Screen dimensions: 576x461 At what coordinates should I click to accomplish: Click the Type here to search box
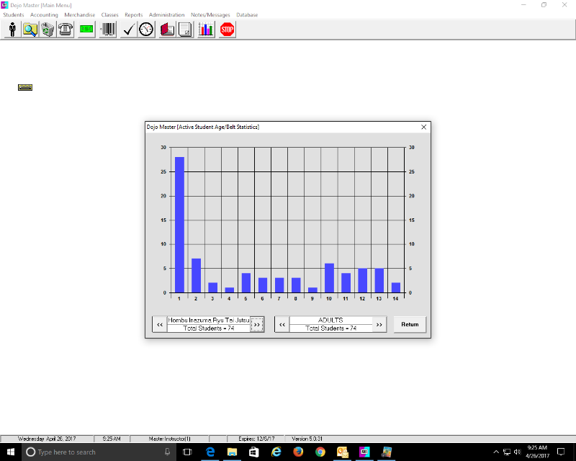[x=99, y=452]
